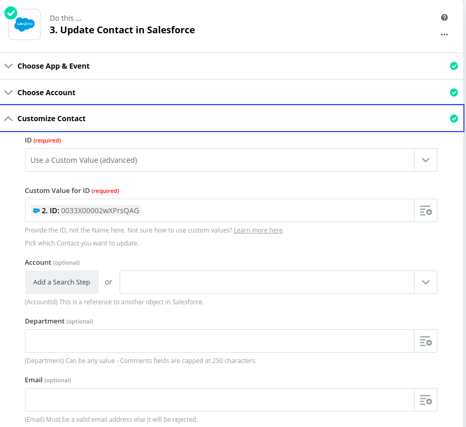The width and height of the screenshot is (466, 427).
Task: Click the 'Customize Contact' heading text
Action: 51,119
